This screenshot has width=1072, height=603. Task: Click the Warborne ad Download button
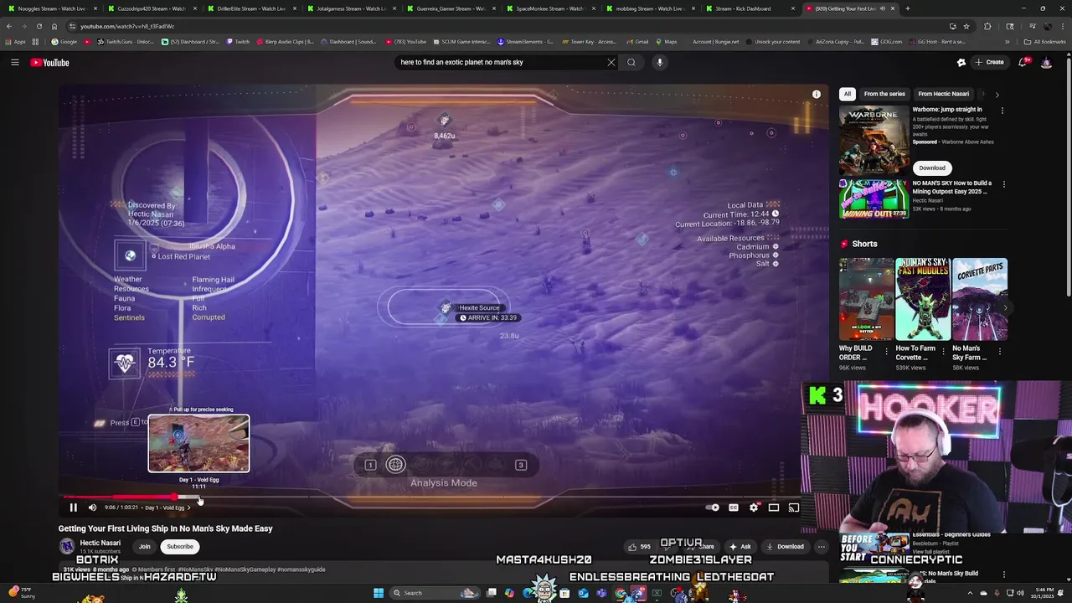pos(931,167)
